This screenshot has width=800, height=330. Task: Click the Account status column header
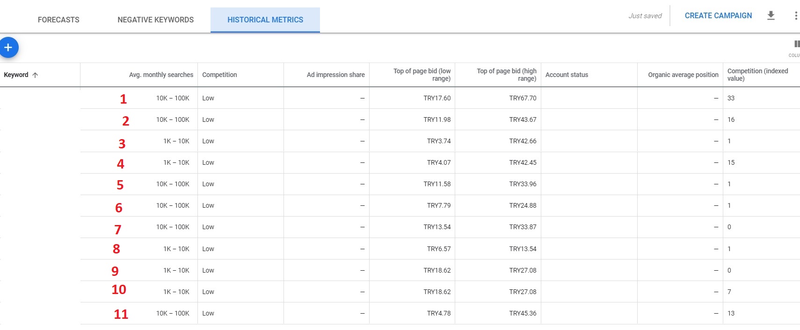[567, 75]
